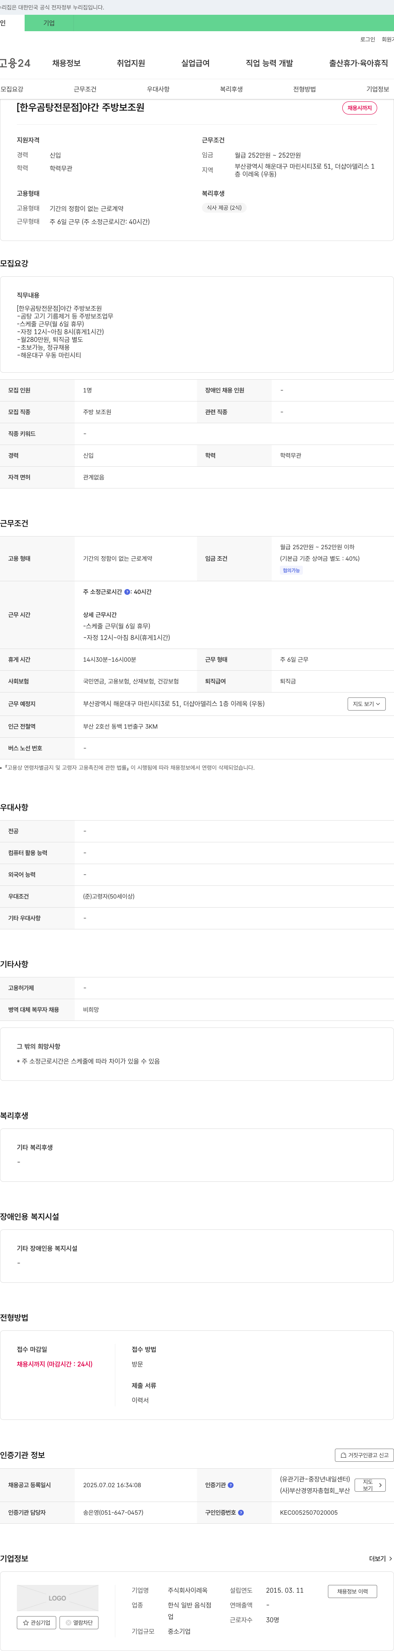
Task: Open the 출산휴가·육아휴직 menu
Action: [359, 64]
